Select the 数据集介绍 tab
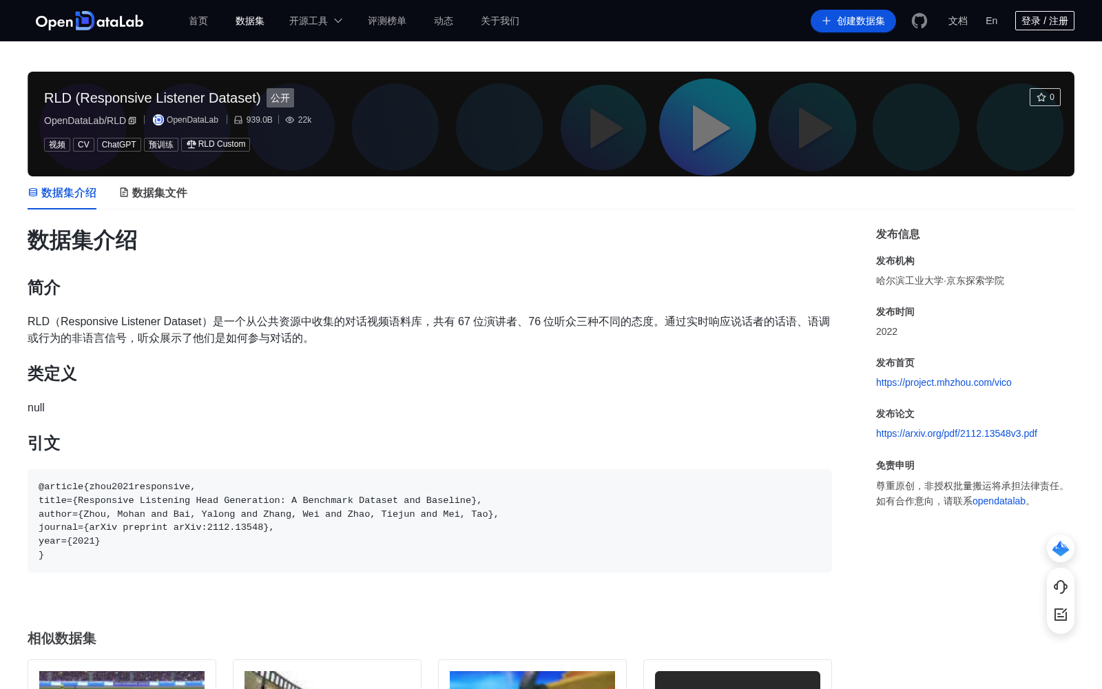 62,193
